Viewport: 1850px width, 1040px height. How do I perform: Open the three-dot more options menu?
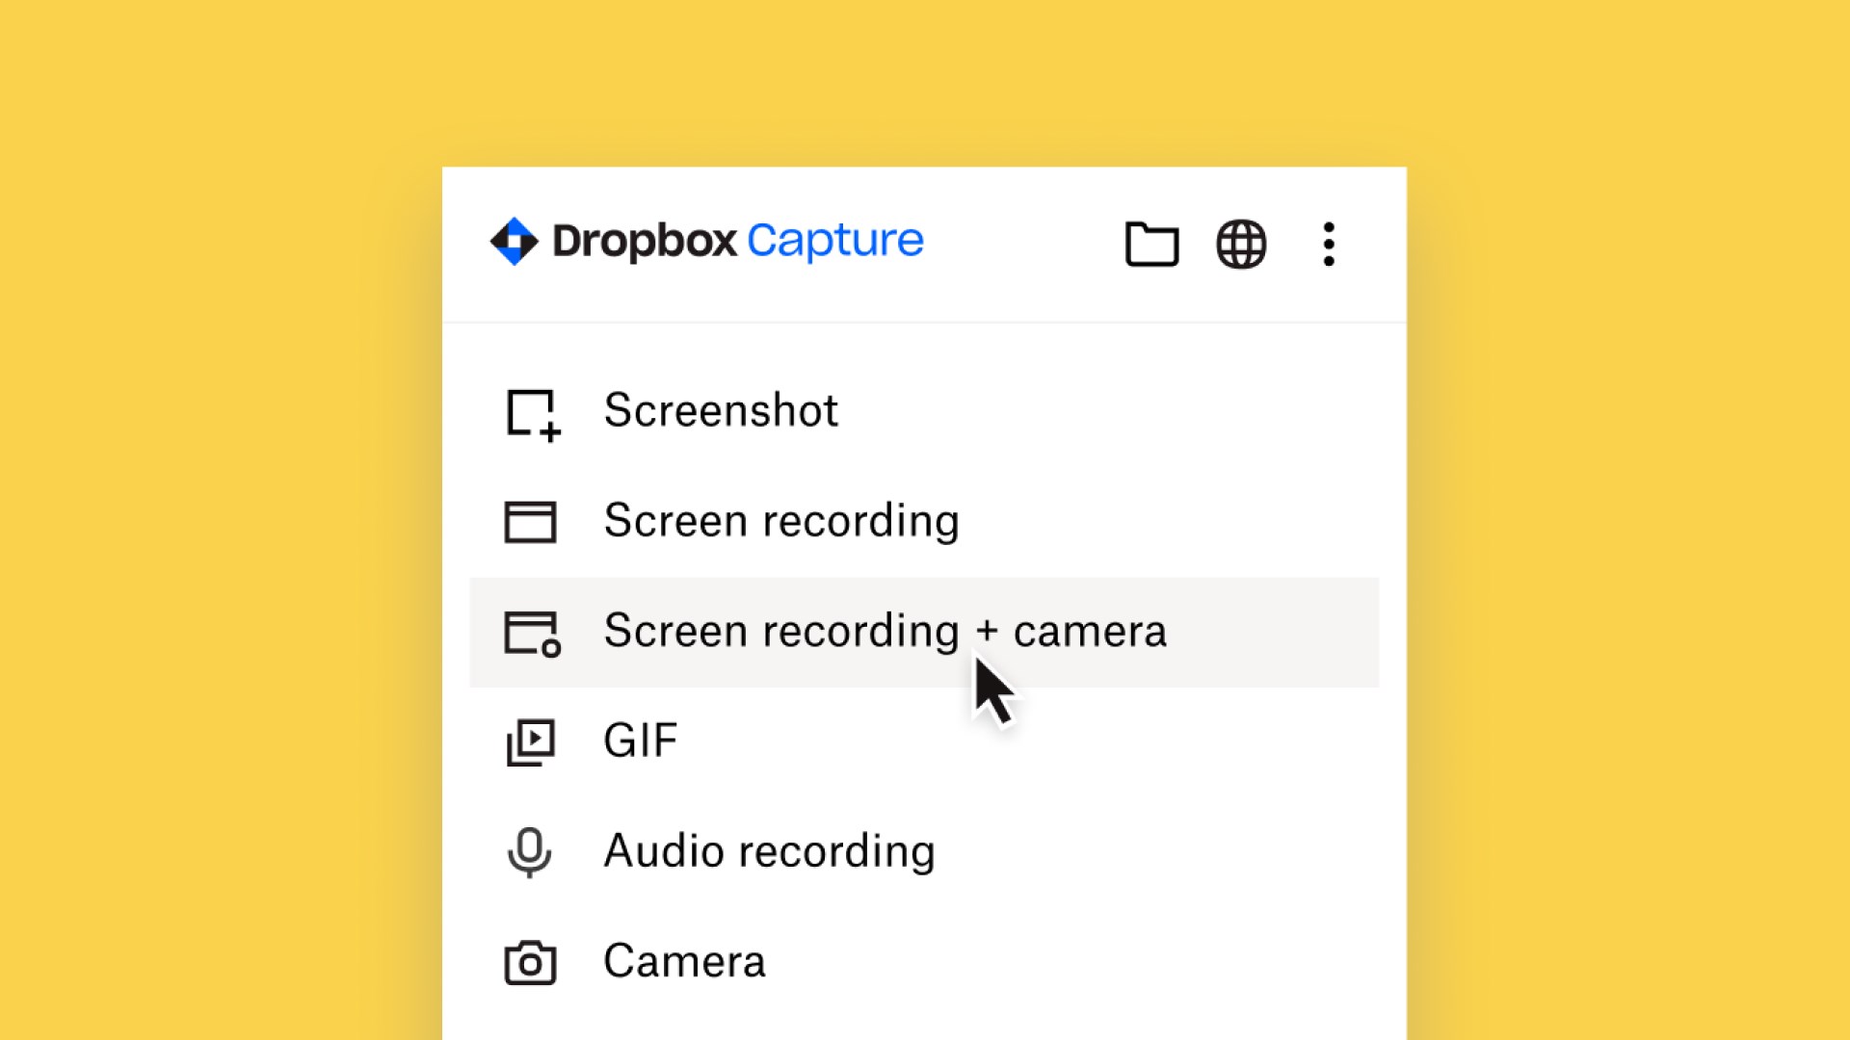pyautogui.click(x=1329, y=244)
